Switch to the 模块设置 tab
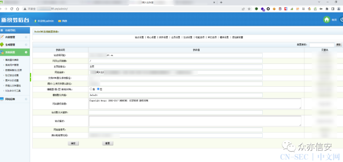 (x=224, y=37)
